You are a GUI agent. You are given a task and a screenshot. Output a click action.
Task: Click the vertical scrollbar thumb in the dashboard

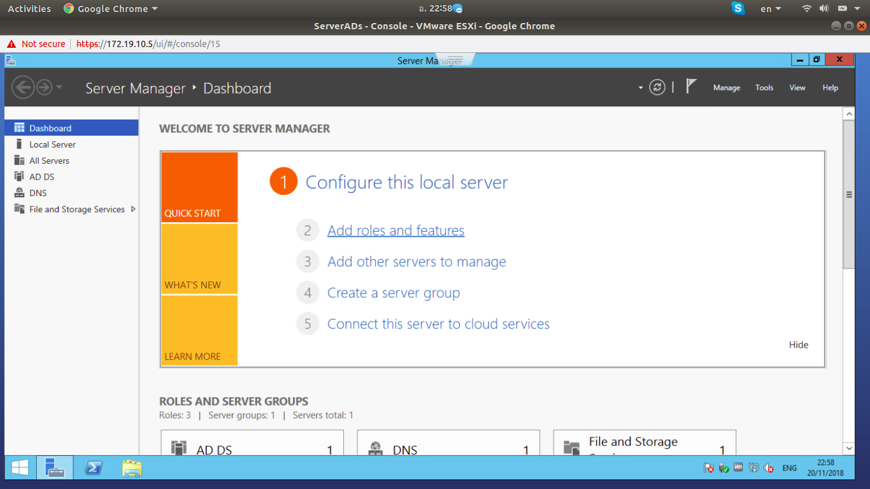[x=848, y=194]
